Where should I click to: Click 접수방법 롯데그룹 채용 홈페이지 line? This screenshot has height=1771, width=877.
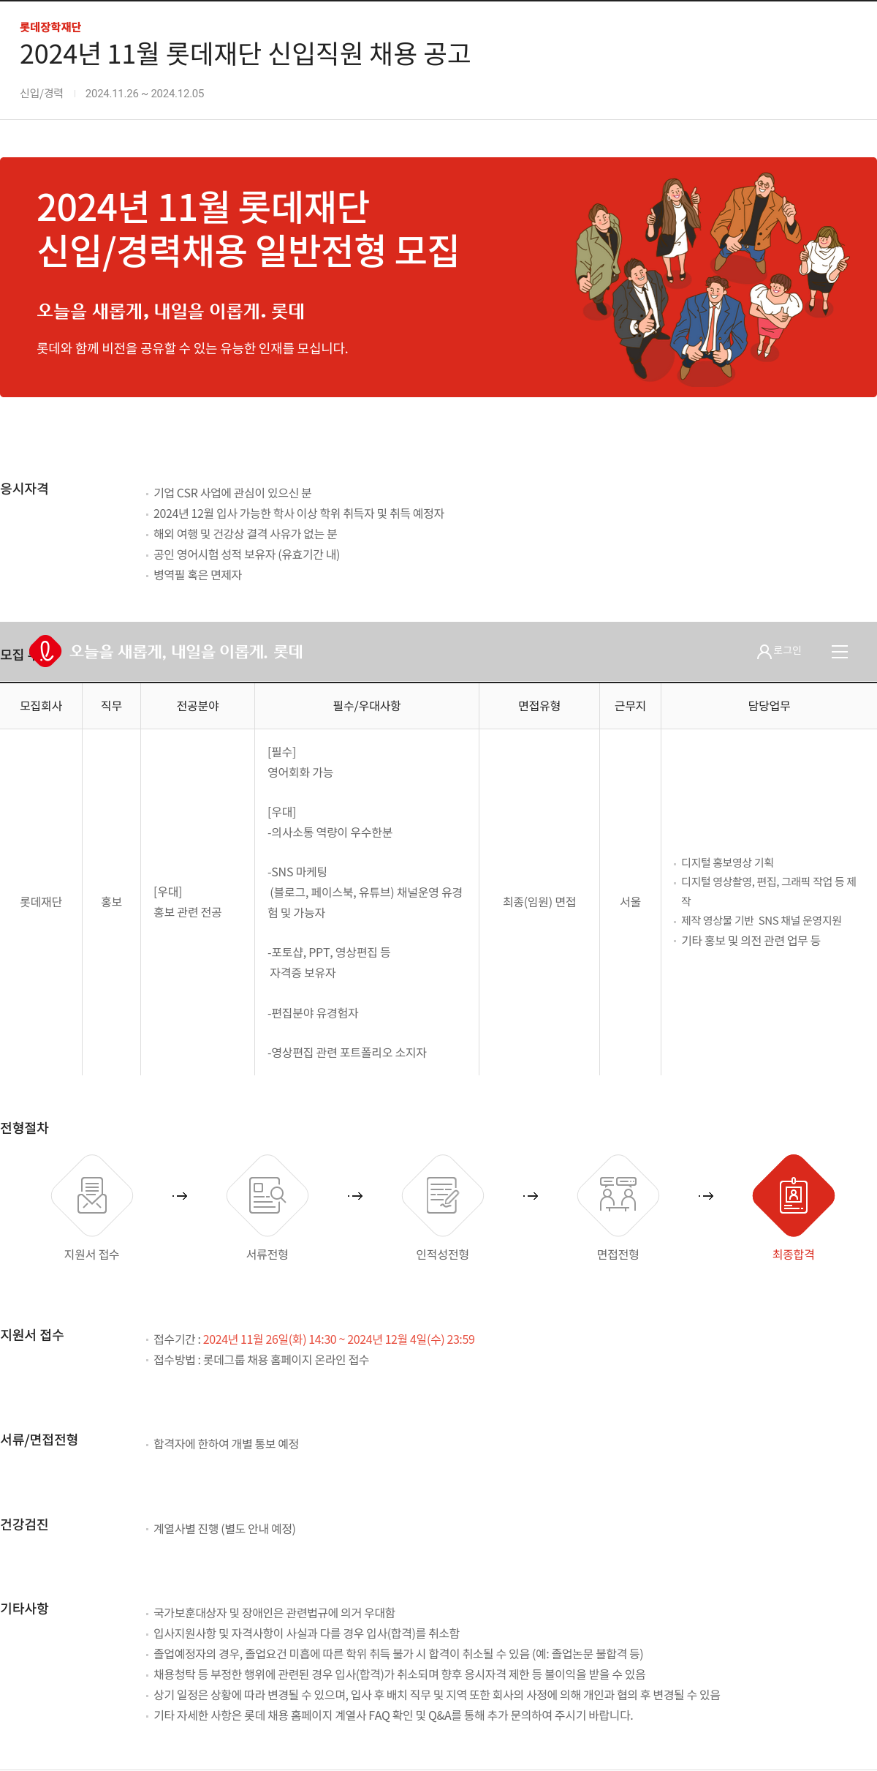[x=261, y=1360]
